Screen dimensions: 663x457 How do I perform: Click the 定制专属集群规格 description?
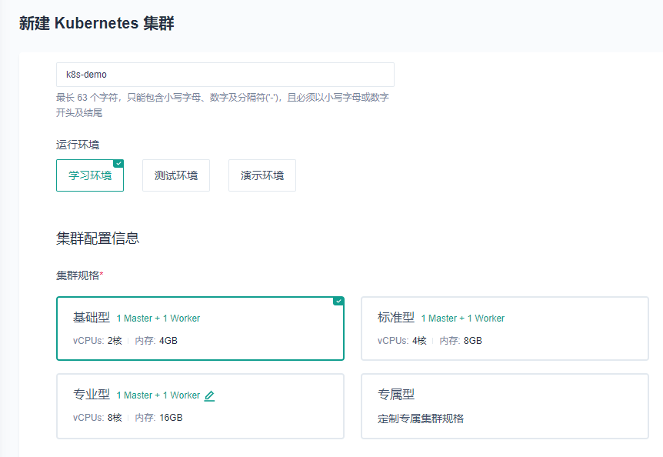[421, 419]
